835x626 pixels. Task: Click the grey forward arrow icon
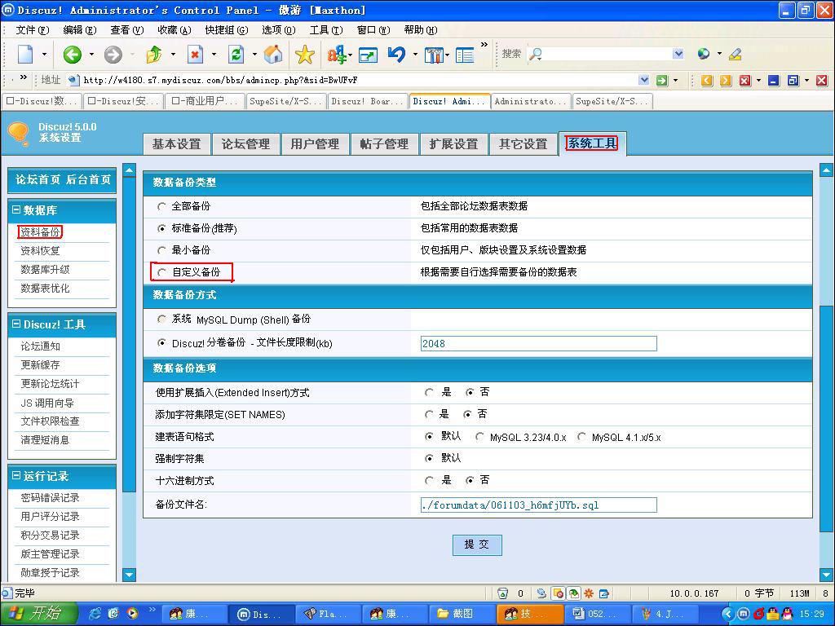tap(113, 54)
